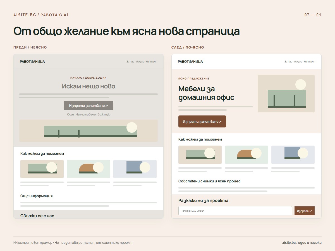335x251 pixels.
Task: Click the 'Искам нещо ново' heading
Action: point(88,86)
